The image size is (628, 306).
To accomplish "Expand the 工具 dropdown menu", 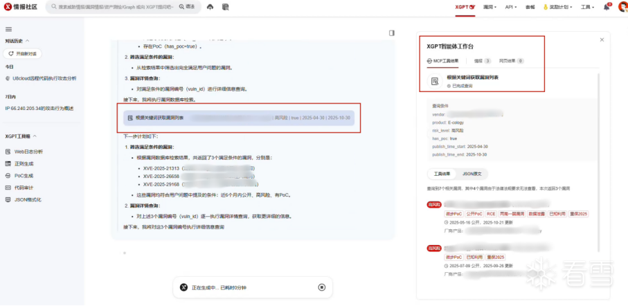I will click(588, 7).
